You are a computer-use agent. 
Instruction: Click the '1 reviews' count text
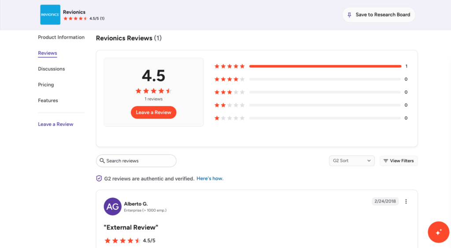(x=154, y=99)
